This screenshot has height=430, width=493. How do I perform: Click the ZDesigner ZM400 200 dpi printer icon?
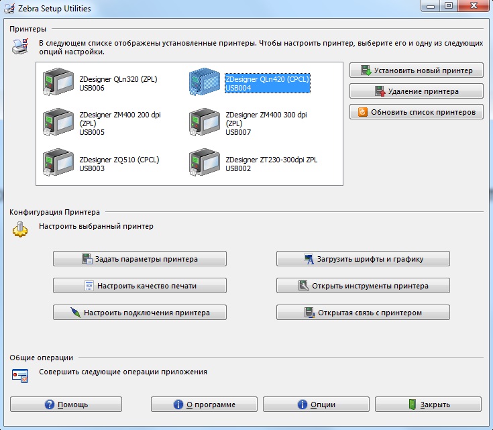coord(58,122)
